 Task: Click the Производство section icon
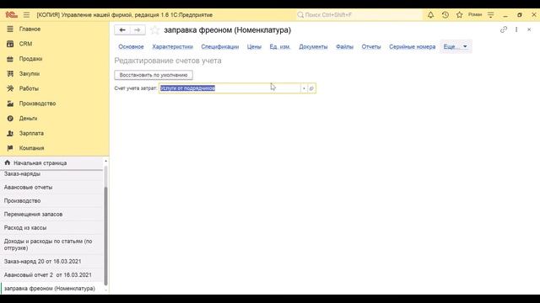(x=10, y=104)
